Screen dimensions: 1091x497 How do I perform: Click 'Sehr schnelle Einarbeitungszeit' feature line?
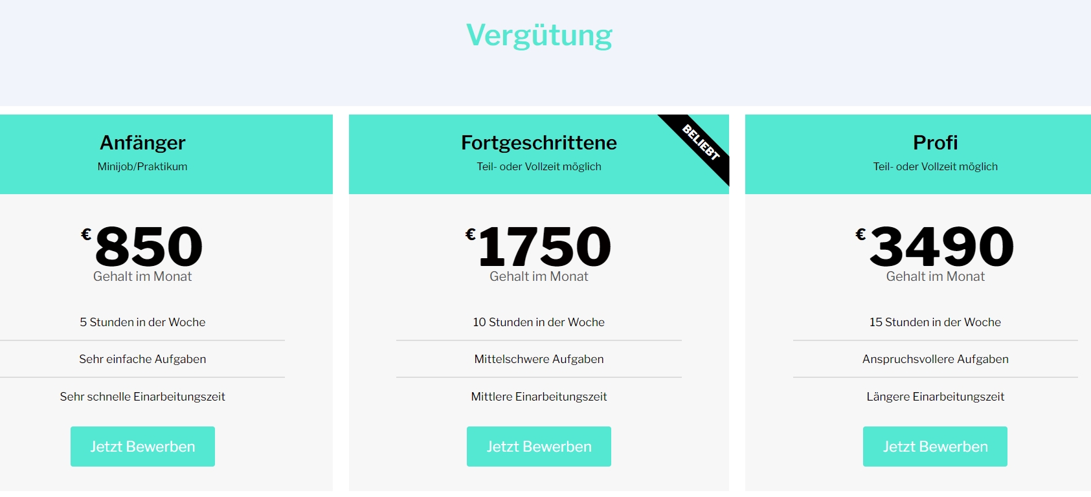pyautogui.click(x=142, y=397)
